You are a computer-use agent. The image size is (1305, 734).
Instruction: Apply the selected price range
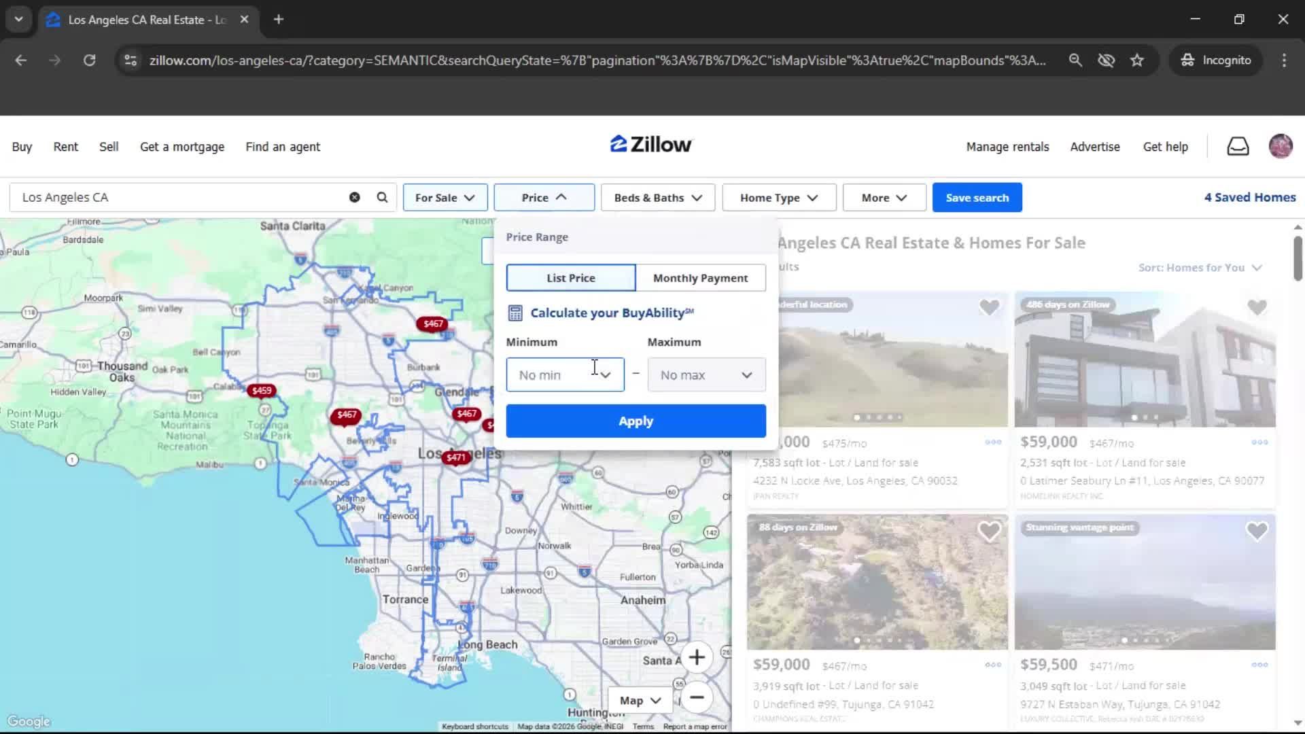point(635,421)
